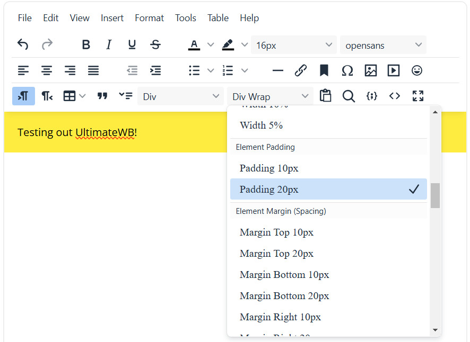
Task: Click the insert image icon
Action: (370, 70)
